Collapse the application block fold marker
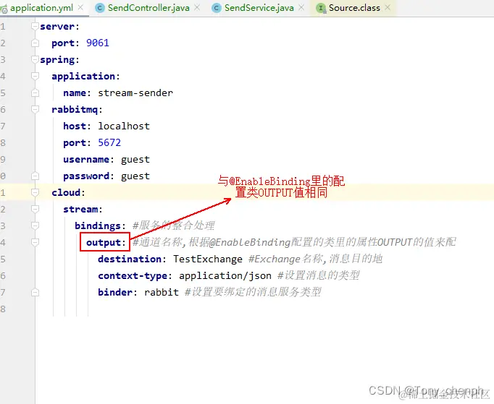The image size is (494, 404). point(35,77)
